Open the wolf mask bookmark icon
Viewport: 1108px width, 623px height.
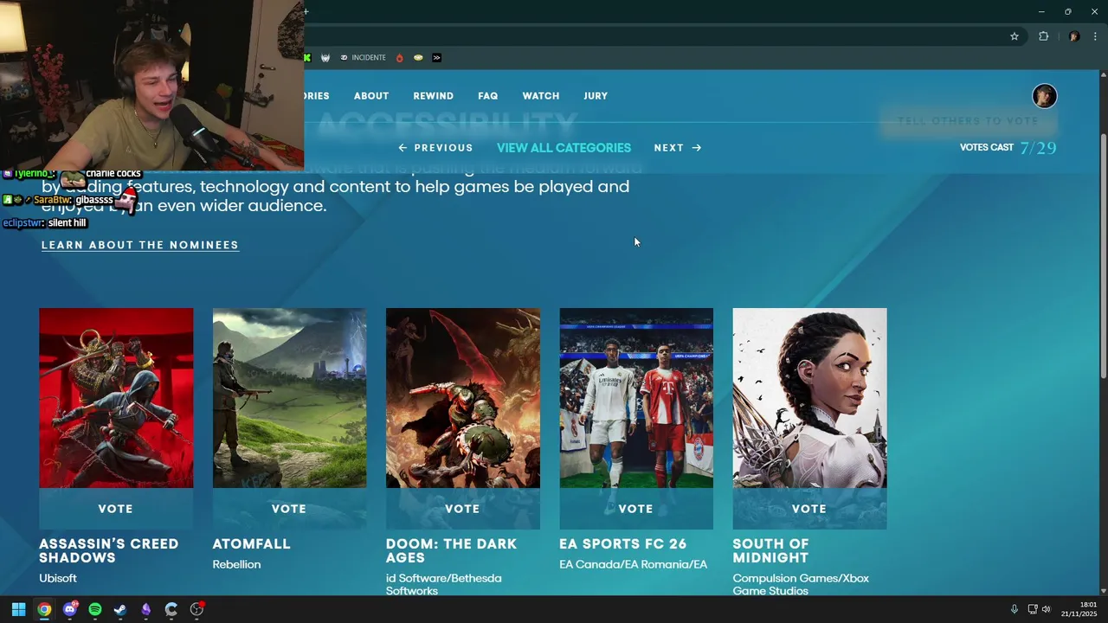pyautogui.click(x=325, y=58)
